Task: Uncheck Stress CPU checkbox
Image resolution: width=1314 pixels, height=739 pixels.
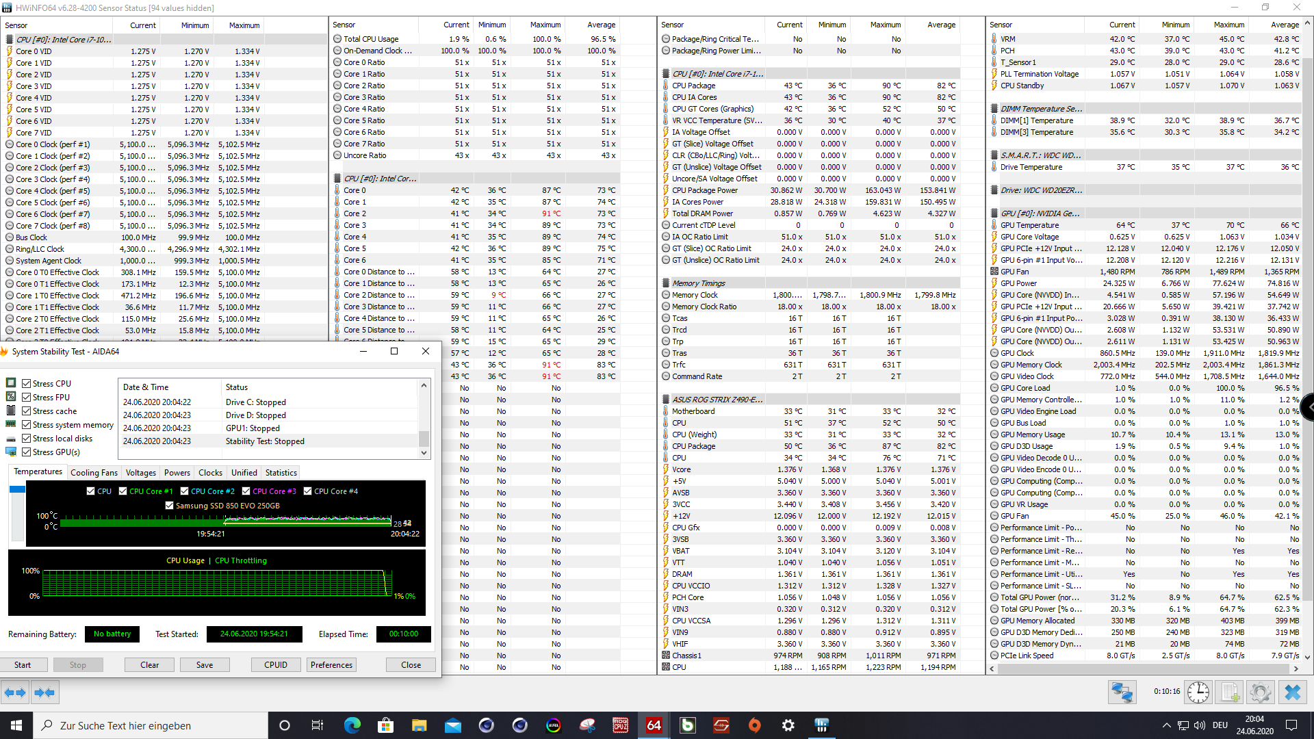Action: coord(26,384)
